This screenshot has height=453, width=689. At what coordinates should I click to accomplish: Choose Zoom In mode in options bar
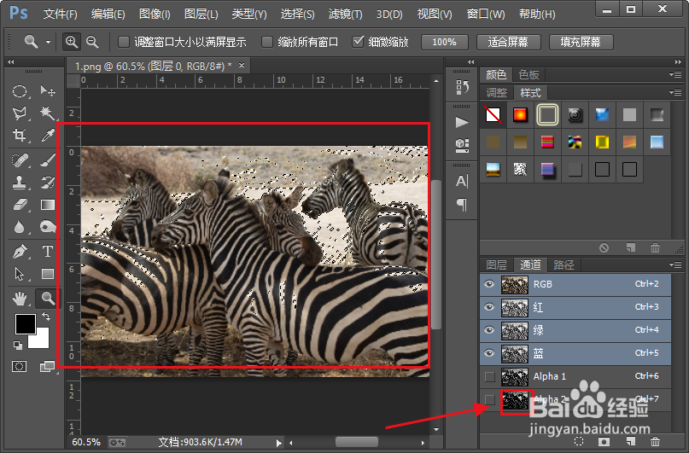click(72, 42)
